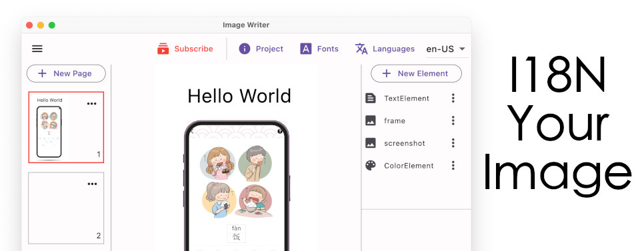Image resolution: width=640 pixels, height=251 pixels.
Task: Click the dropdown arrow beside en-US
Action: coord(462,49)
